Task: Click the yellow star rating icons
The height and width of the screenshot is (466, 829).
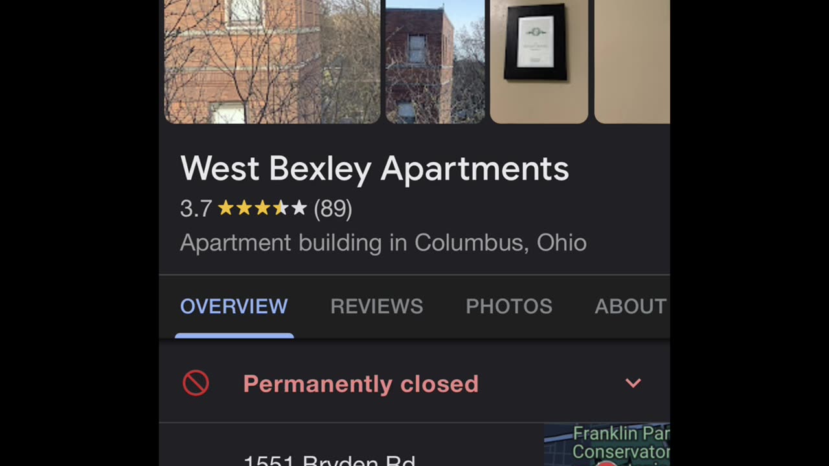Action: pyautogui.click(x=262, y=208)
